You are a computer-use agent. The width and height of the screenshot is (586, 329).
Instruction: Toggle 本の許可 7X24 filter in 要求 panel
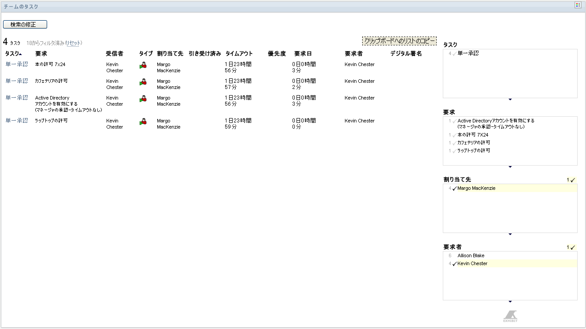[x=473, y=135]
